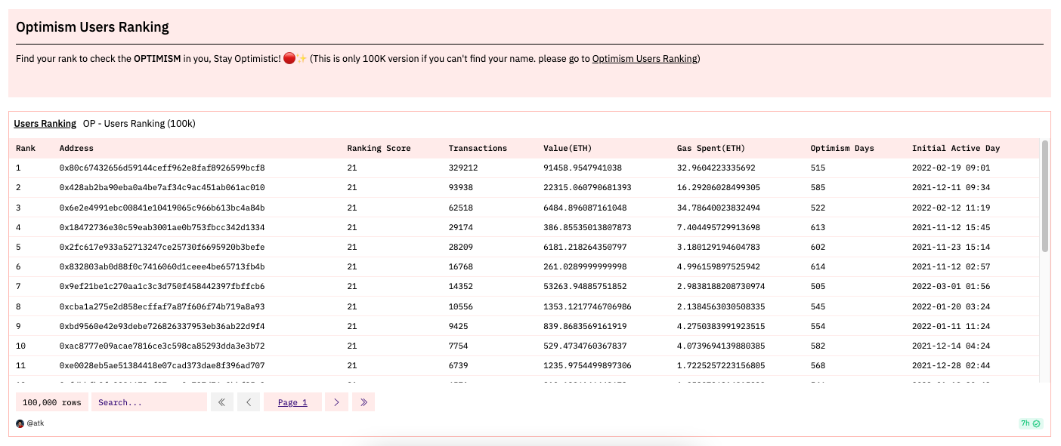Open @atk author avatar
This screenshot has width=1061, height=446.
(20, 423)
